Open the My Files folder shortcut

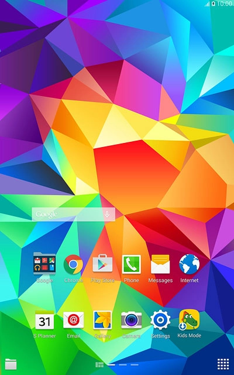pyautogui.click(x=11, y=364)
